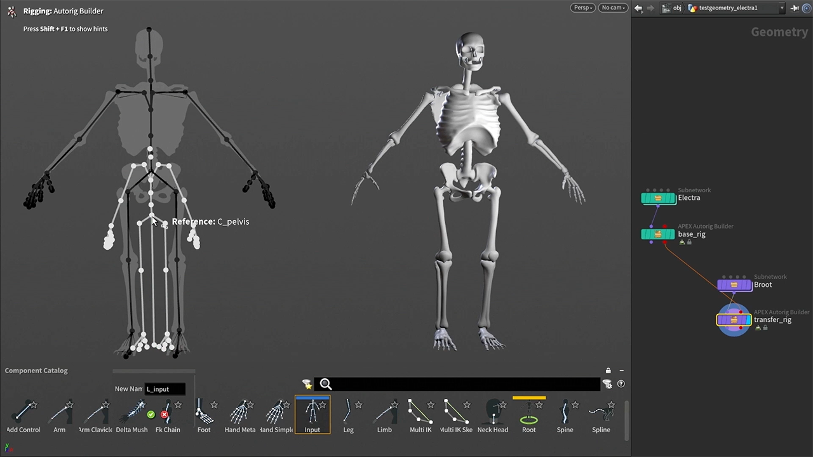The width and height of the screenshot is (813, 457).
Task: Select the Leg component
Action: click(x=348, y=414)
